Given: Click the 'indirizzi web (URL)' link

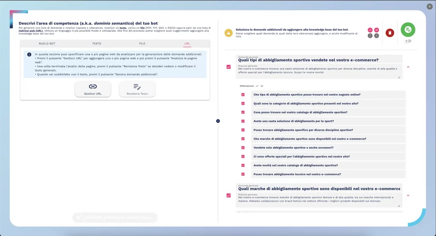Looking at the screenshot, I should tap(31, 31).
